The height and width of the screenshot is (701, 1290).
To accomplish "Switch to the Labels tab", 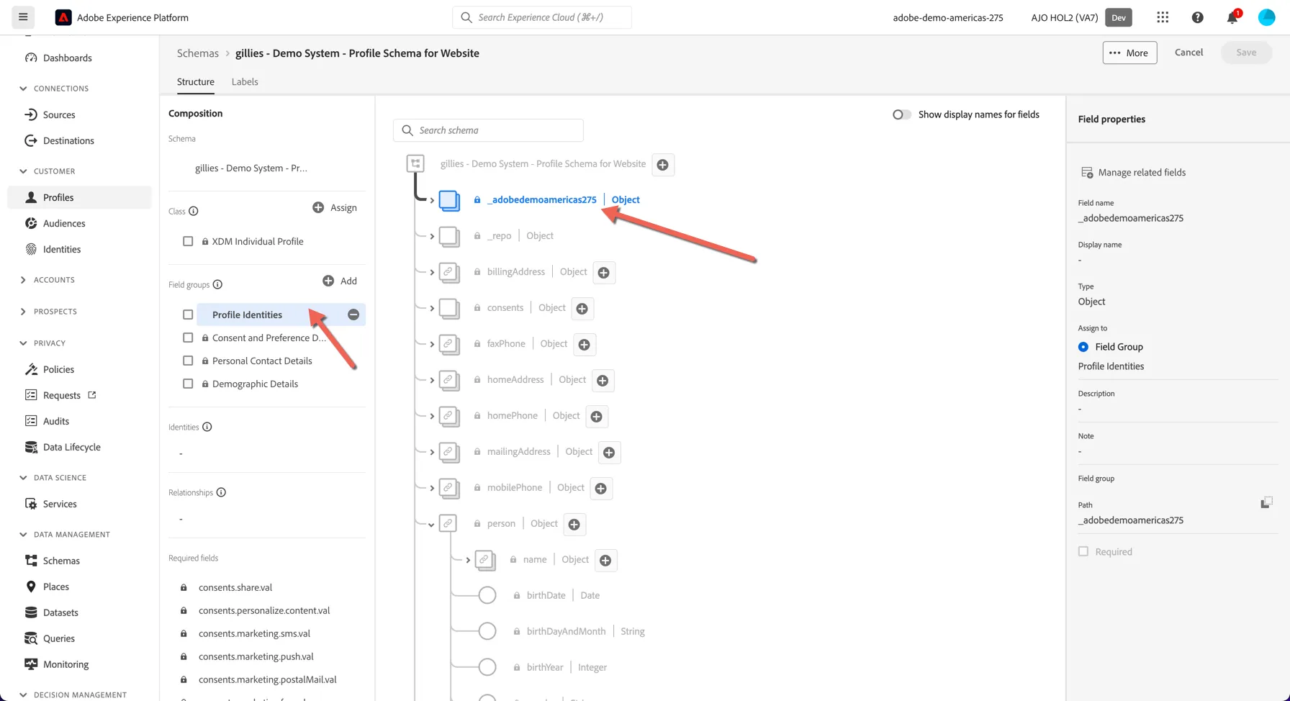I will click(245, 81).
